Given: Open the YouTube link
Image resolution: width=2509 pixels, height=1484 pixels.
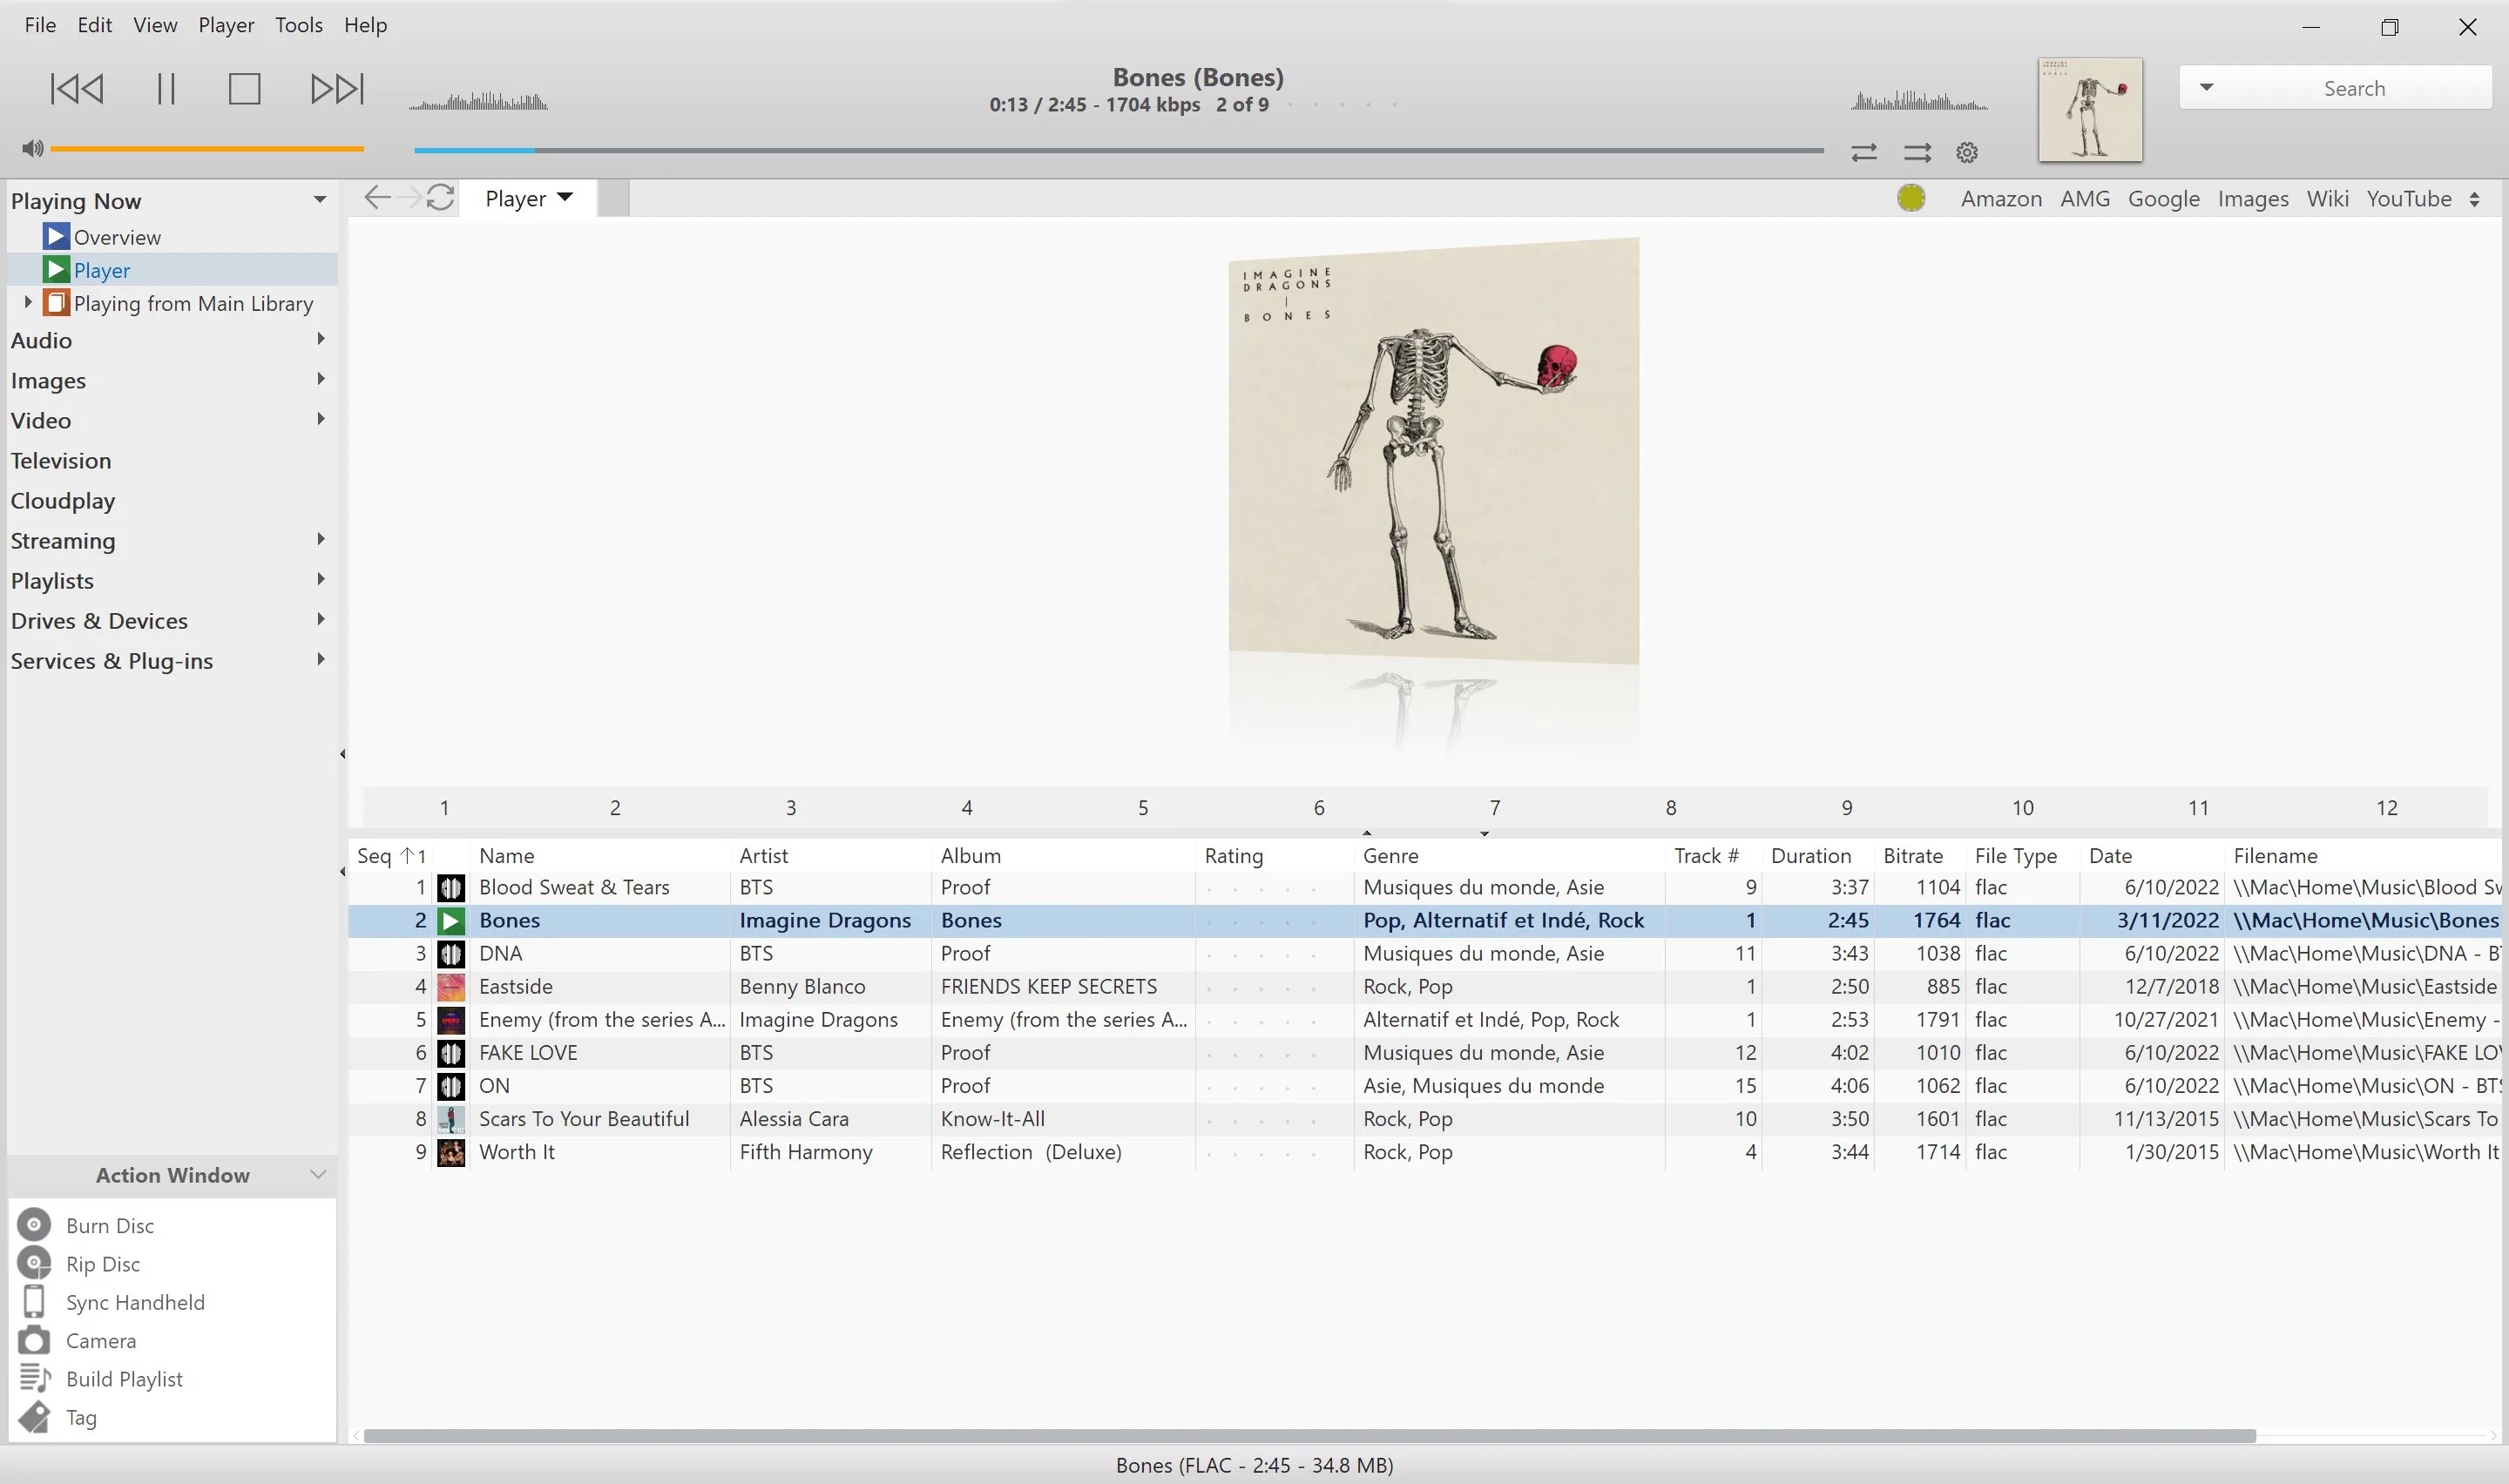Looking at the screenshot, I should coord(2410,198).
